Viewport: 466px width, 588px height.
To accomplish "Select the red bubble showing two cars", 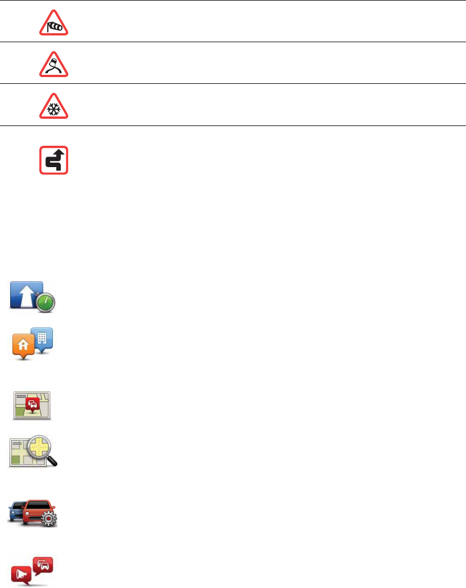I will [x=43, y=566].
